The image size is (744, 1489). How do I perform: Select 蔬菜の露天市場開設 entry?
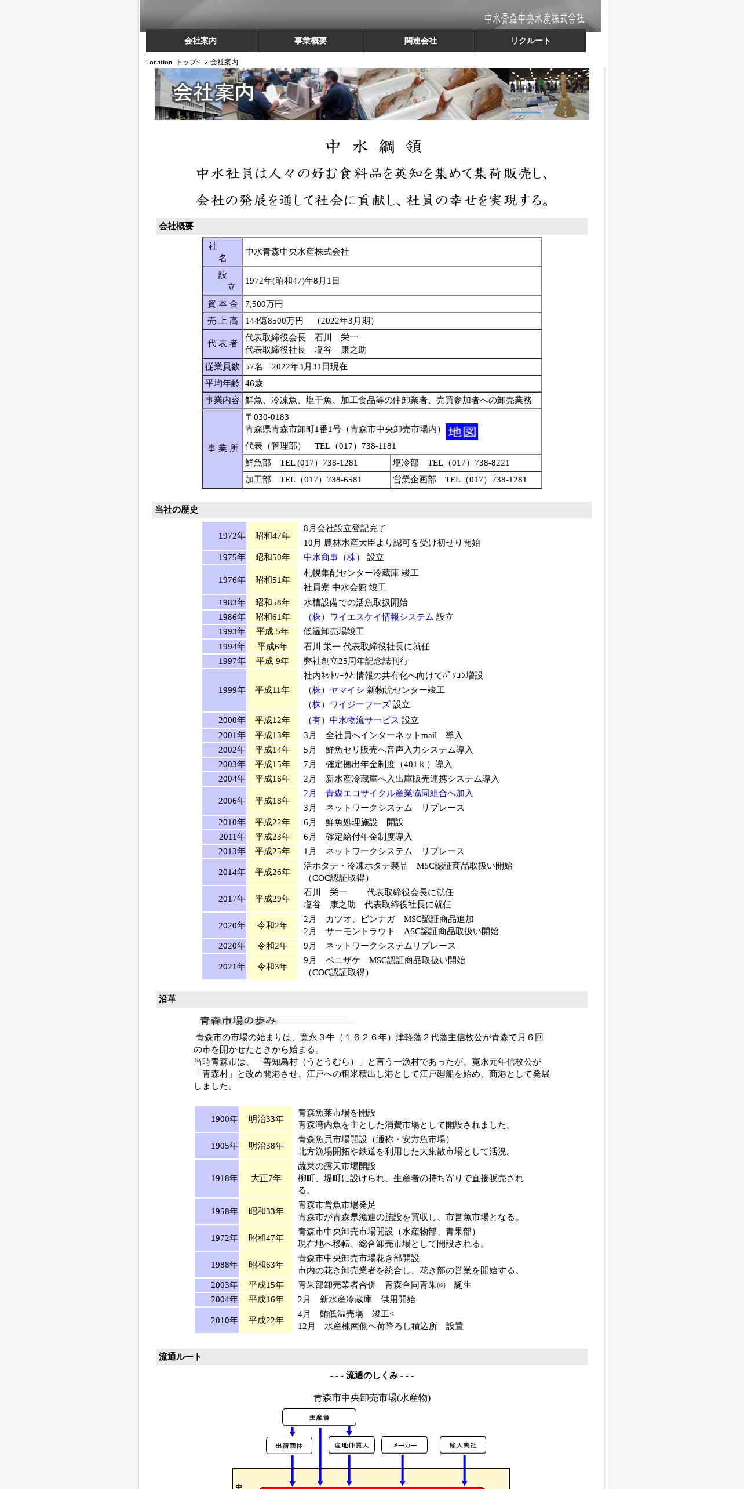[337, 1166]
